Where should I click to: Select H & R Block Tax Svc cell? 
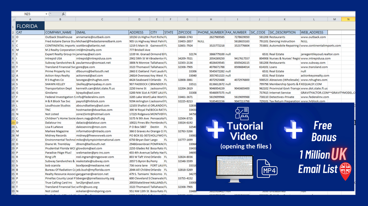(60, 101)
